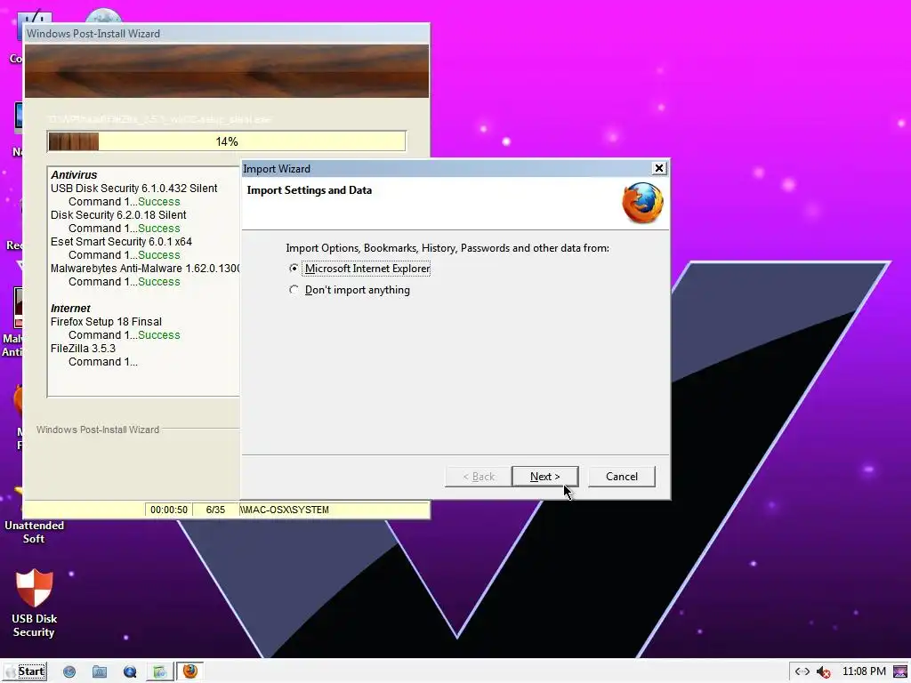This screenshot has width=911, height=683.
Task: Click Command 1 Success under USB Disk Security
Action: coord(125,202)
